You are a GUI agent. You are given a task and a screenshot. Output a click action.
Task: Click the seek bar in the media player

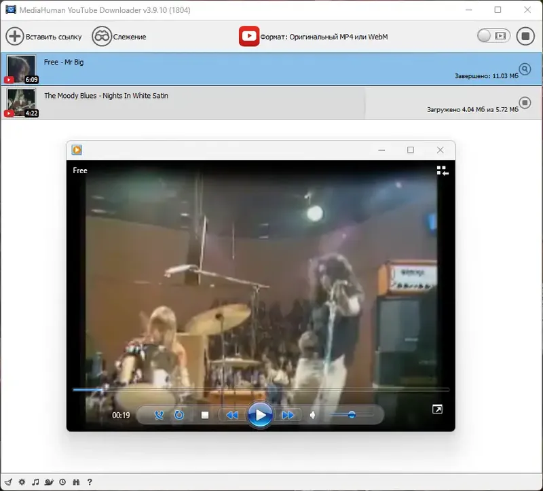261,390
